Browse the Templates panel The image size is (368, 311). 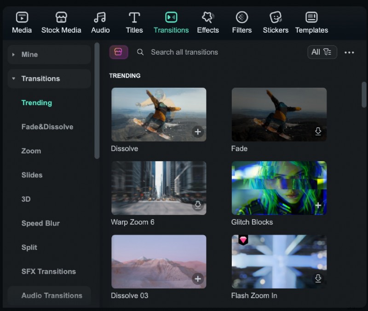click(x=311, y=22)
